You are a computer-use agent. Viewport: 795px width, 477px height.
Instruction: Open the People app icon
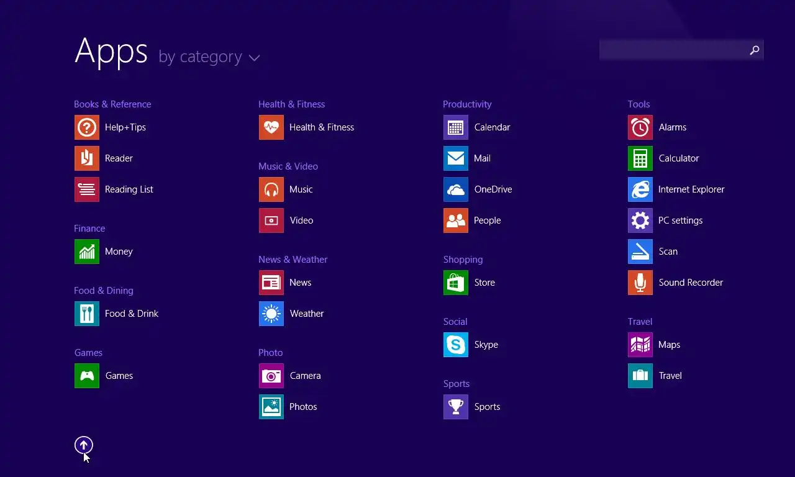[456, 220]
